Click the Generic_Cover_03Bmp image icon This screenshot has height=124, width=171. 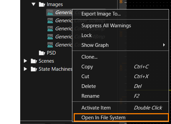pyautogui.click(x=50, y=29)
